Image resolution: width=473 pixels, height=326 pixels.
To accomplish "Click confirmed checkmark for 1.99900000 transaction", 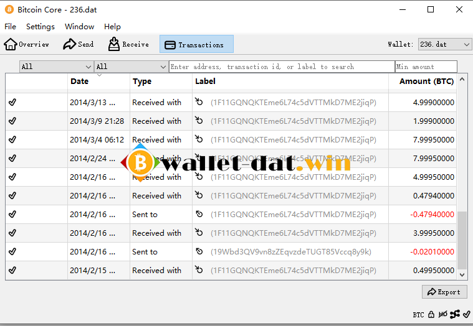I will (12, 121).
